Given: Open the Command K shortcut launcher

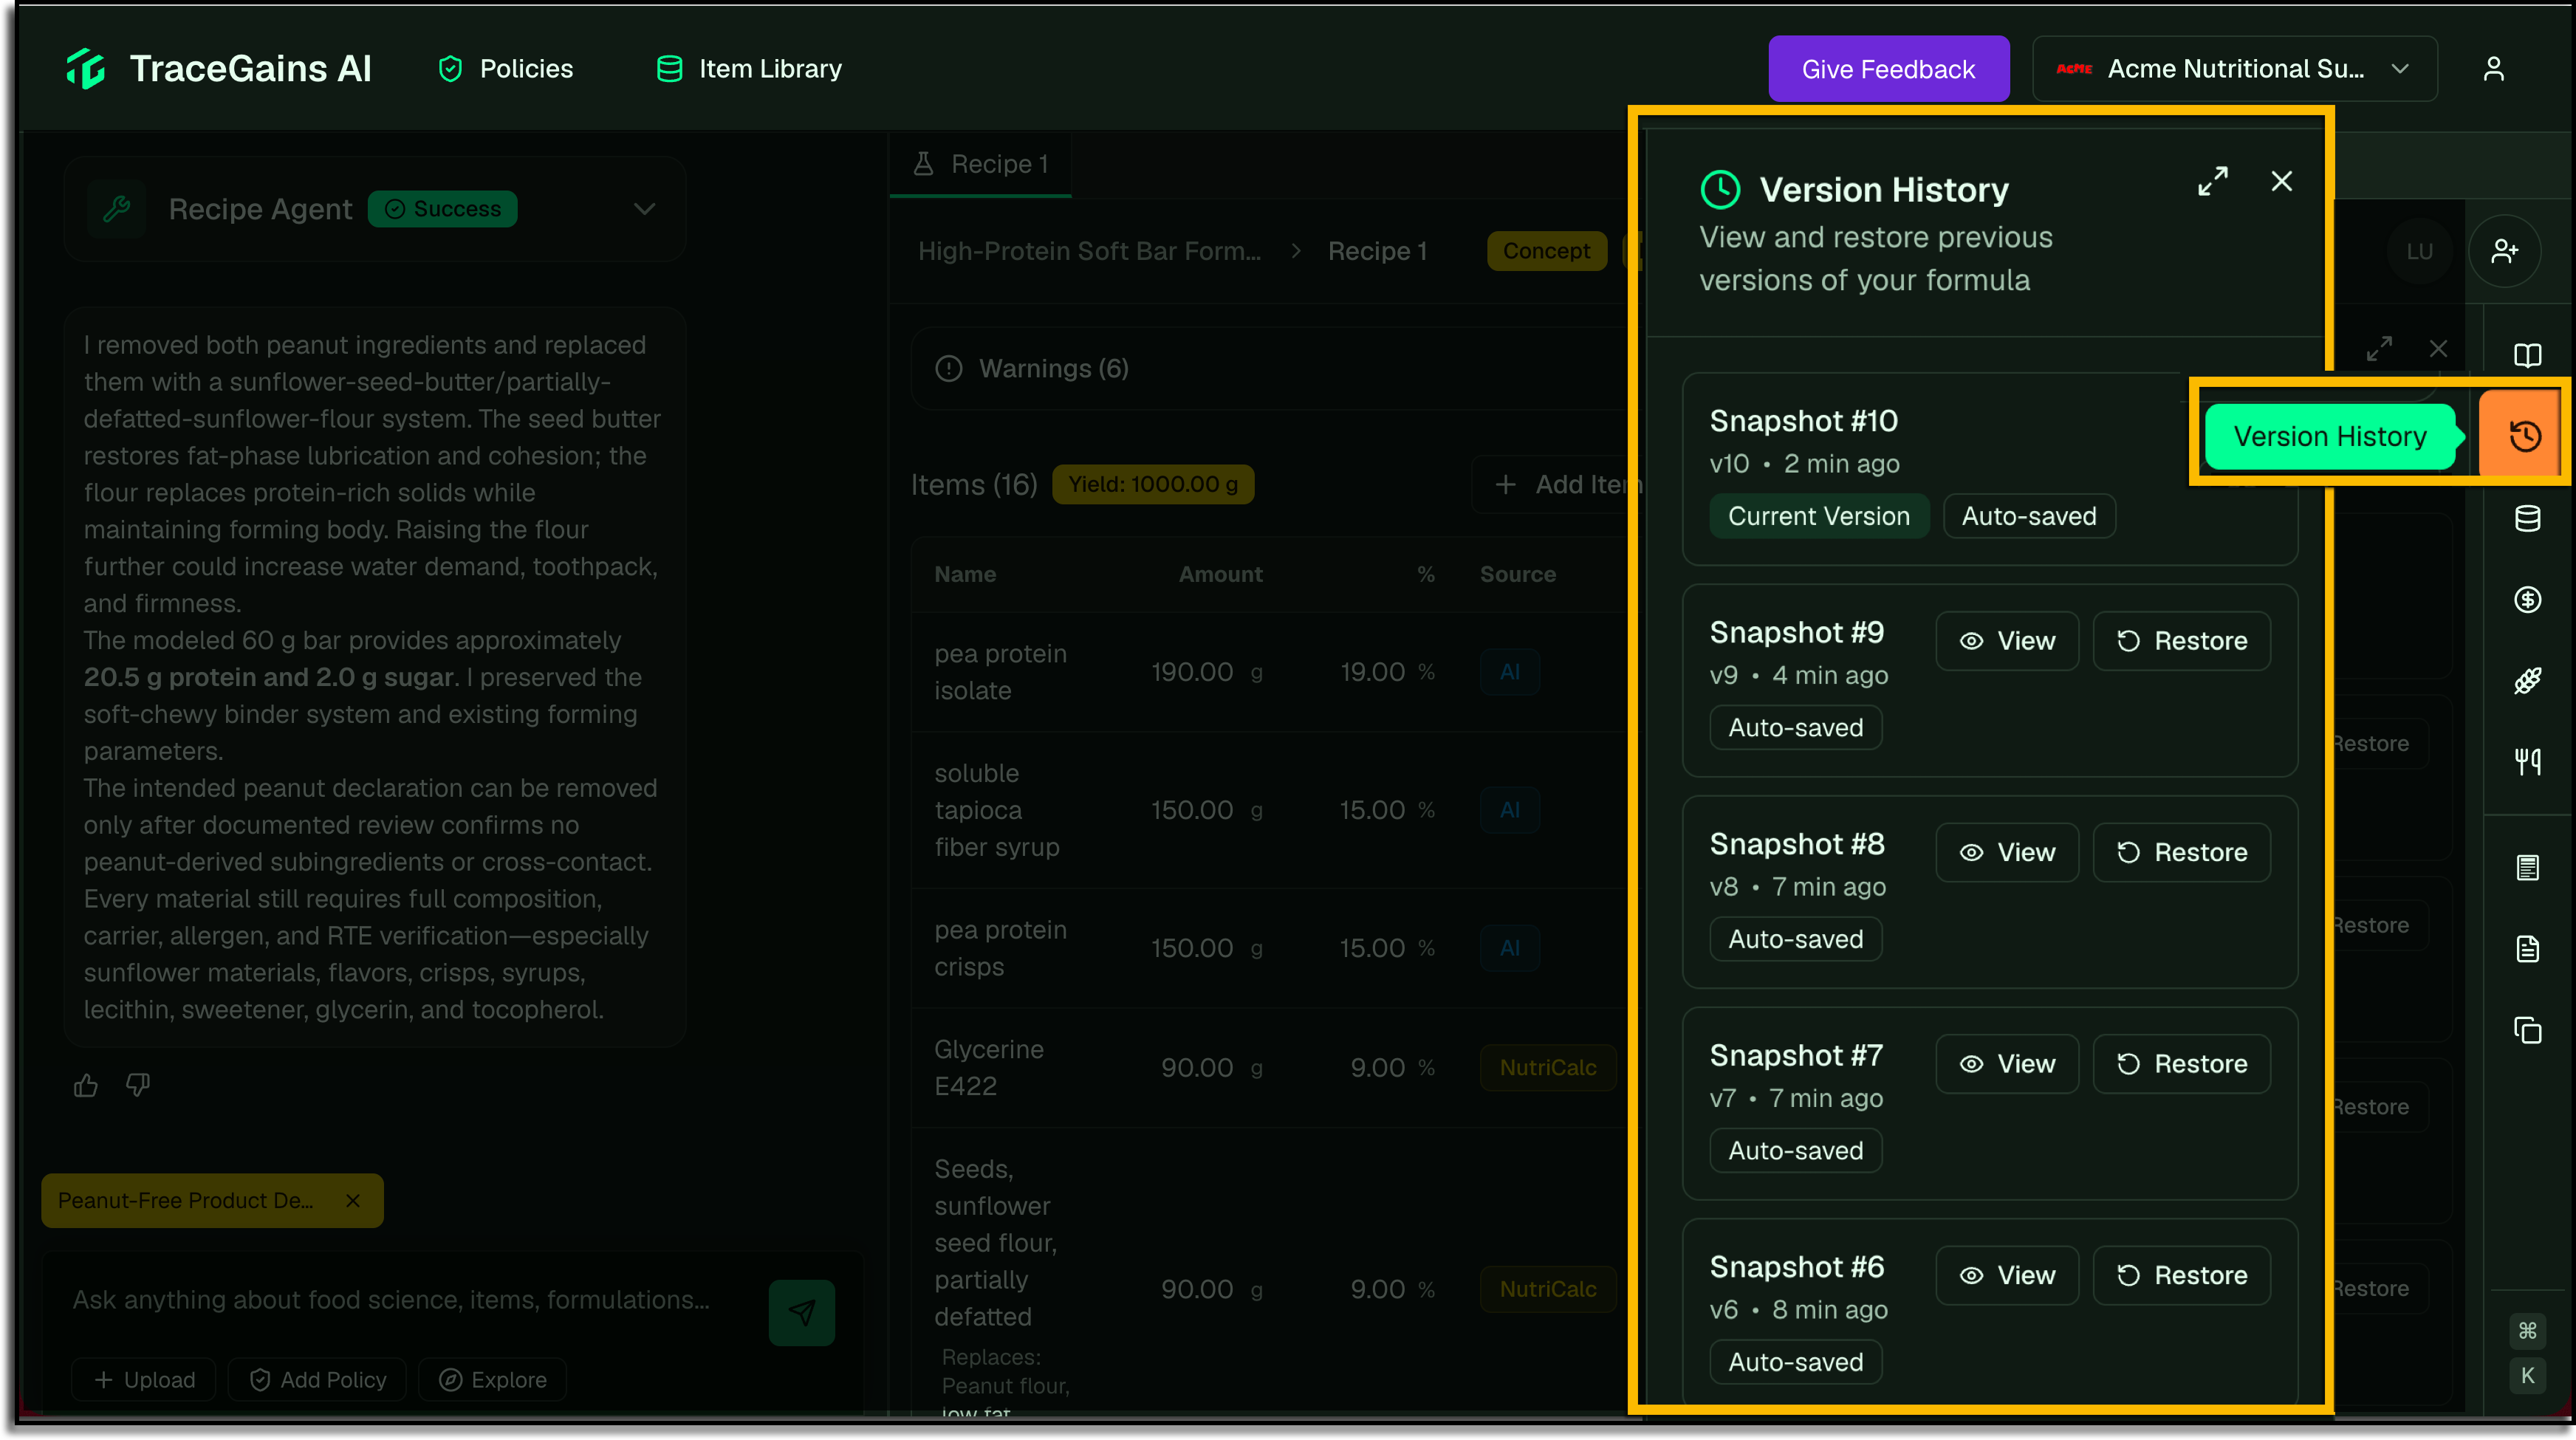Looking at the screenshot, I should click(x=2527, y=1353).
